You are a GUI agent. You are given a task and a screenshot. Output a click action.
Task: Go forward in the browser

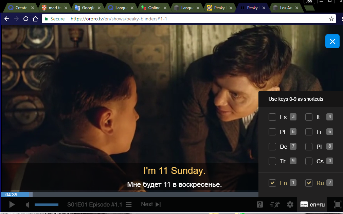tap(16, 19)
